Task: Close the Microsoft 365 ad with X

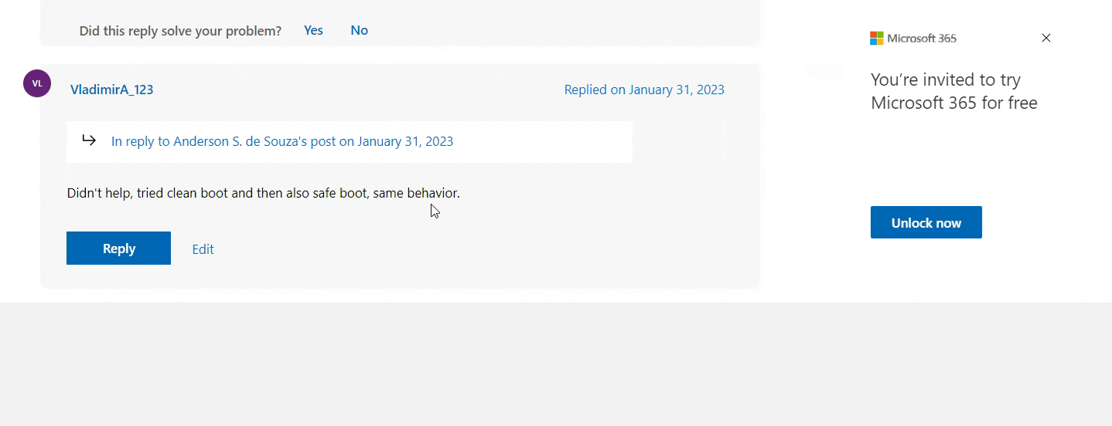Action: tap(1046, 38)
